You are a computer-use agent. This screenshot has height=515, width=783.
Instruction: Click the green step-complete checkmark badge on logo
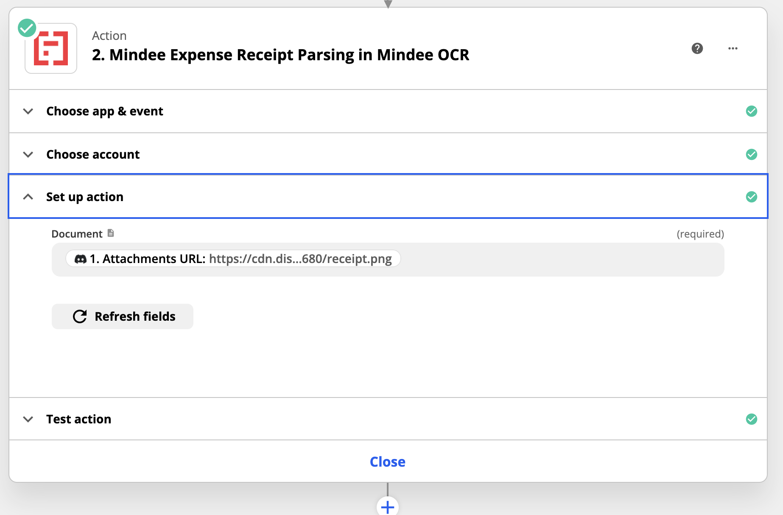(x=27, y=28)
